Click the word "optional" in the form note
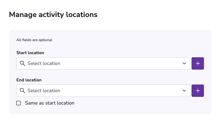The image size is (217, 121). coord(45,40)
